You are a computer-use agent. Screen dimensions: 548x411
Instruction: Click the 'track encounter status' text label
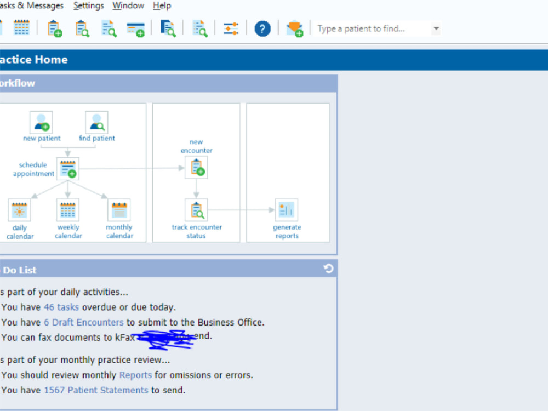pos(197,232)
